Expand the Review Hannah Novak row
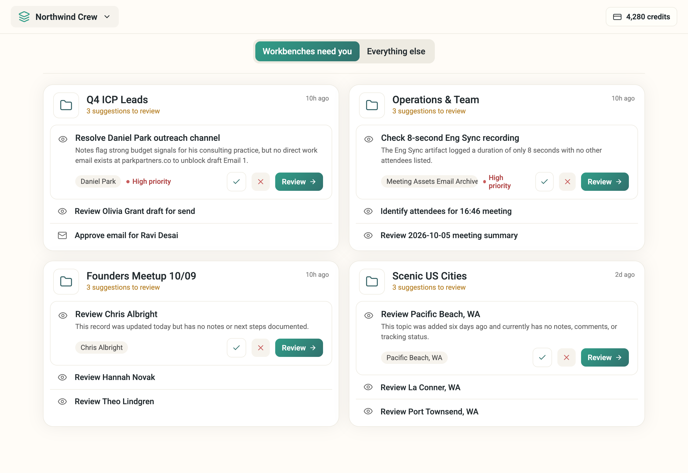The image size is (688, 473). (191, 377)
